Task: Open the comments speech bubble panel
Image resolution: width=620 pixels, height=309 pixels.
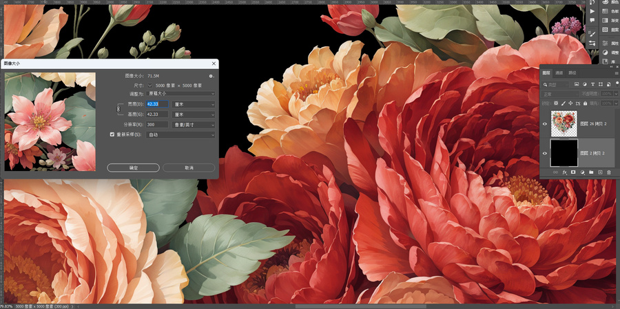Action: click(x=592, y=20)
